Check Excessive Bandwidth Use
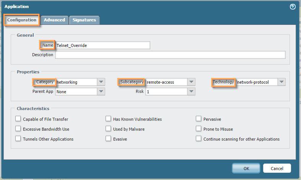 pyautogui.click(x=18, y=129)
